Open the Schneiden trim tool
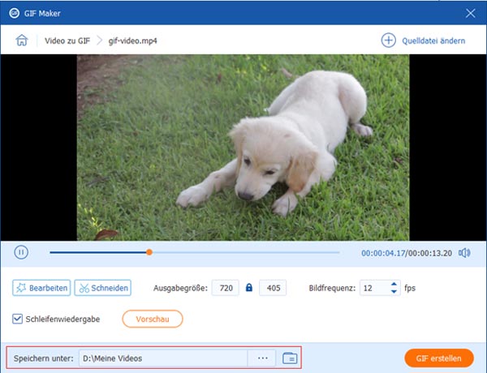487x373 pixels. click(103, 288)
